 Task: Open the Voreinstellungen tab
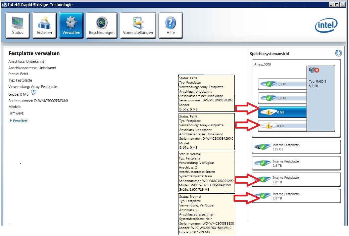[138, 26]
